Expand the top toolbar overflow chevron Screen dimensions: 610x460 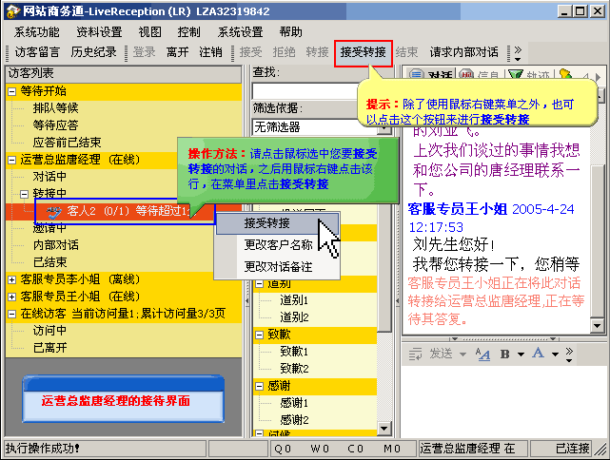[x=517, y=52]
